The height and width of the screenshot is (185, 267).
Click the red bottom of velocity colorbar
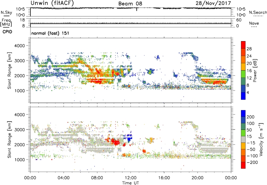[x=243, y=165]
